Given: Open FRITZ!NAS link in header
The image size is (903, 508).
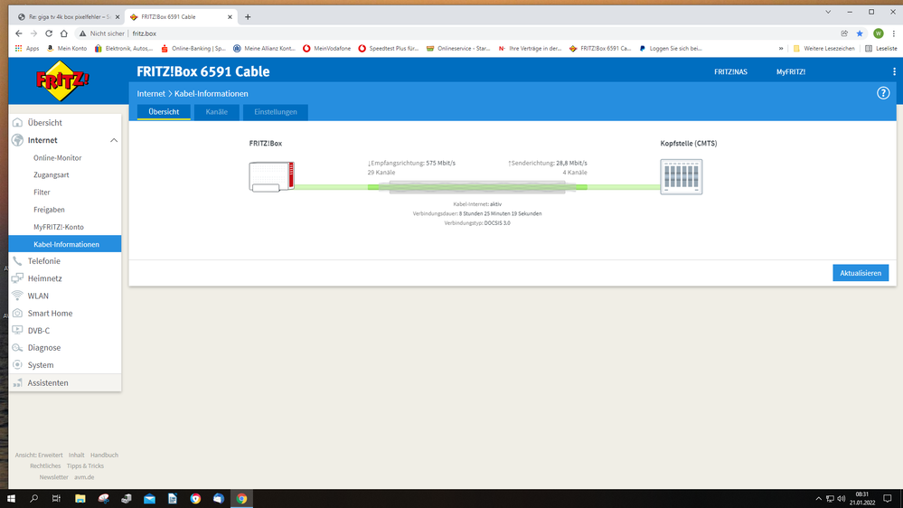Looking at the screenshot, I should click(730, 72).
